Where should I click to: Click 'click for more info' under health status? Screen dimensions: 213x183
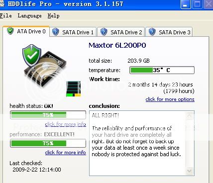click(65, 124)
